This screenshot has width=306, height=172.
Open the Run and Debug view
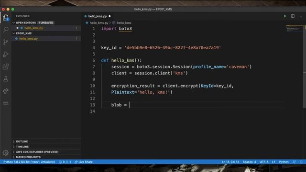coord(6,54)
